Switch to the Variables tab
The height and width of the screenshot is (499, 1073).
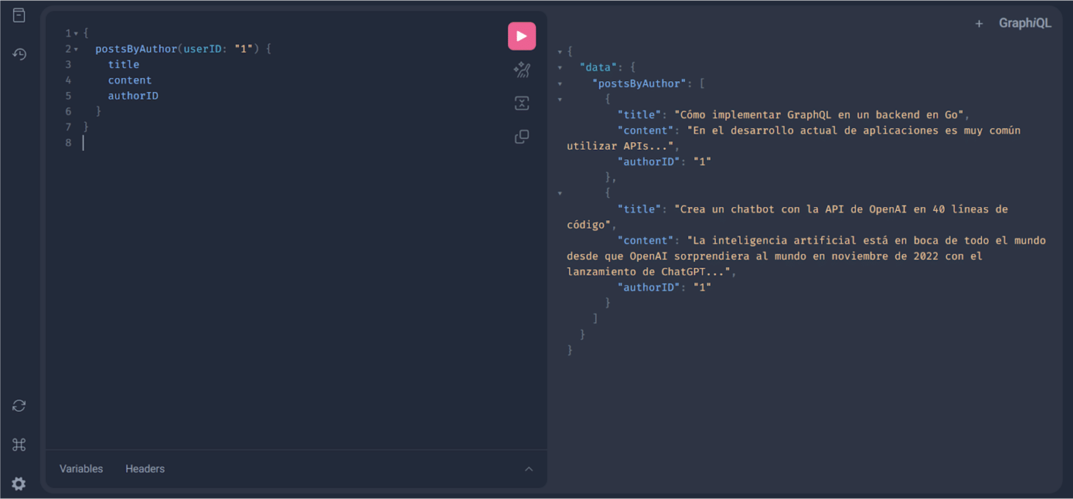(81, 469)
